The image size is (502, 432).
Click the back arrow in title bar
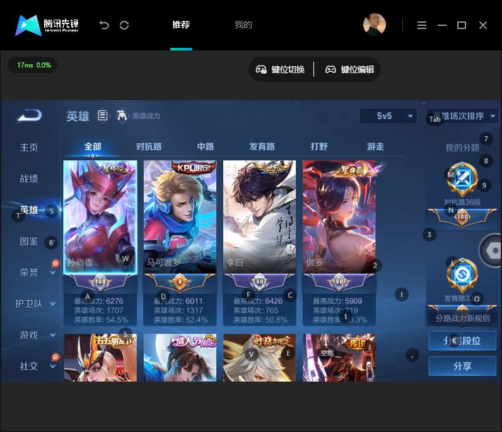coord(104,25)
